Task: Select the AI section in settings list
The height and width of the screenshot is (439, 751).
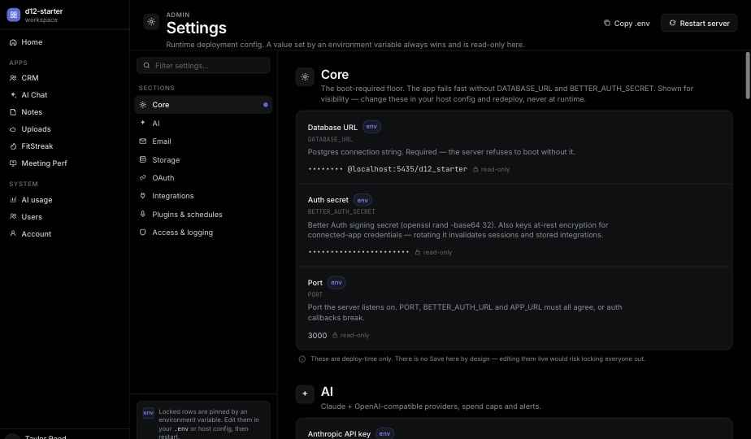Action: pos(203,124)
